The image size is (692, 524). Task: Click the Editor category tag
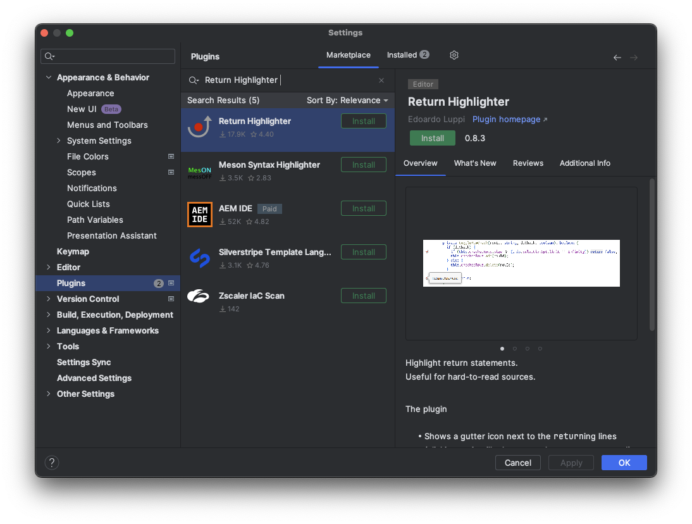click(x=423, y=84)
